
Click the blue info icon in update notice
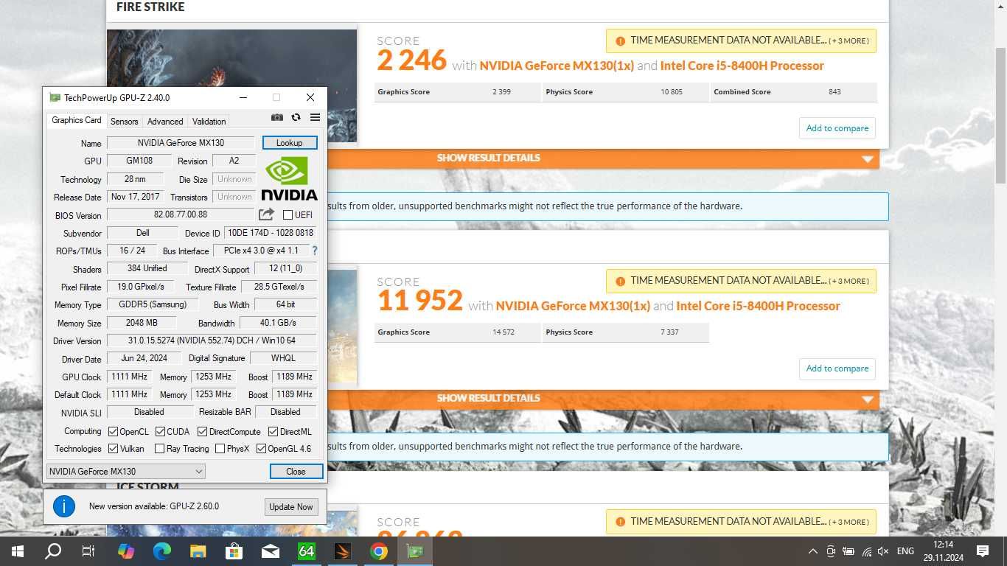tap(64, 506)
